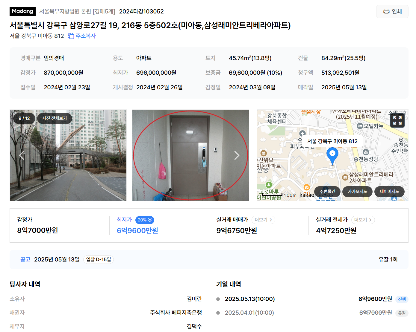Open 사진 전체보기 gallery

click(x=55, y=118)
